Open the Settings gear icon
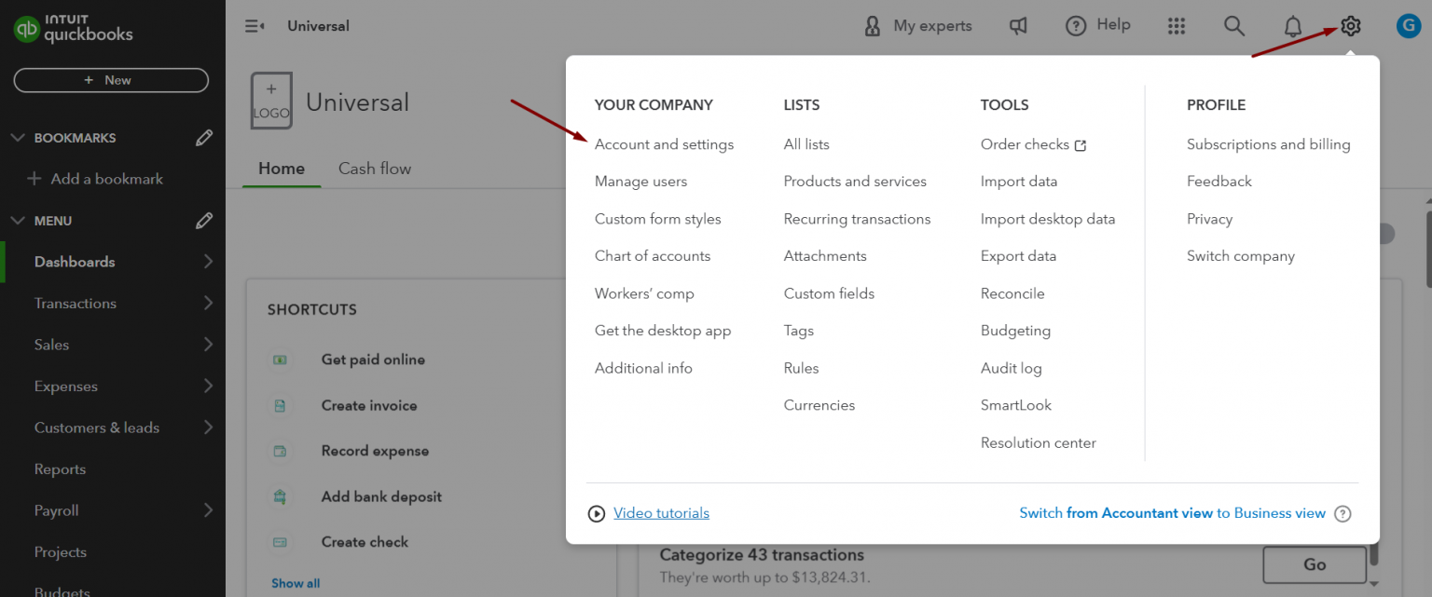Screen dimensions: 1432x597 click(x=1350, y=26)
